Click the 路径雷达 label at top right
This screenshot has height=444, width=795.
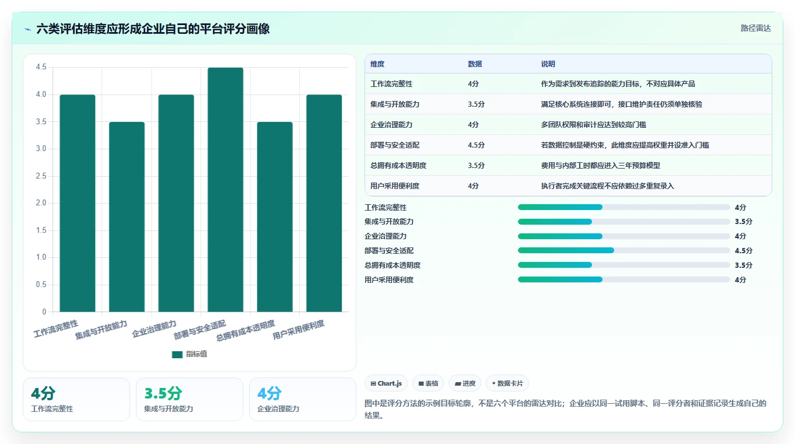point(756,28)
